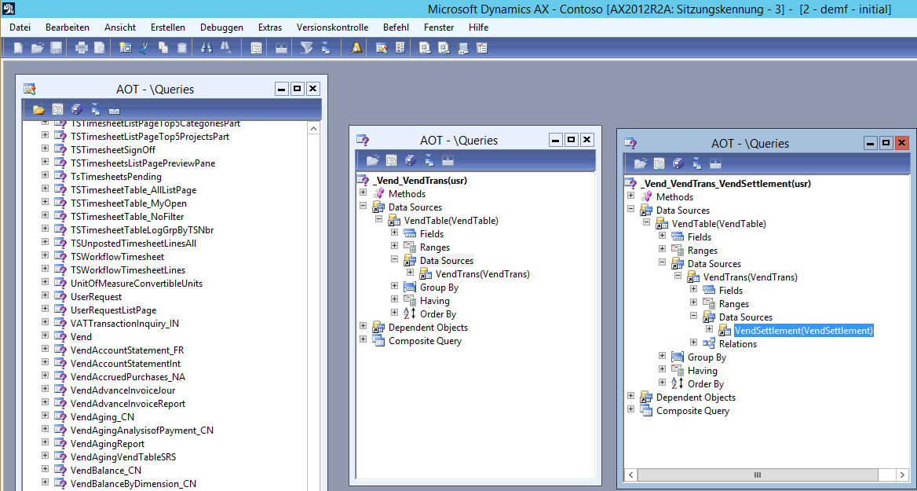Click folder icon in left AOT window toolbar
The height and width of the screenshot is (491, 917).
[x=38, y=109]
